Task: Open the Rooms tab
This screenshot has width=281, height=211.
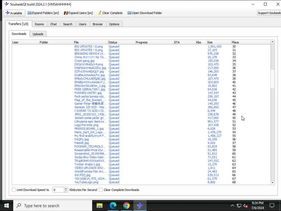Action: pyautogui.click(x=39, y=24)
